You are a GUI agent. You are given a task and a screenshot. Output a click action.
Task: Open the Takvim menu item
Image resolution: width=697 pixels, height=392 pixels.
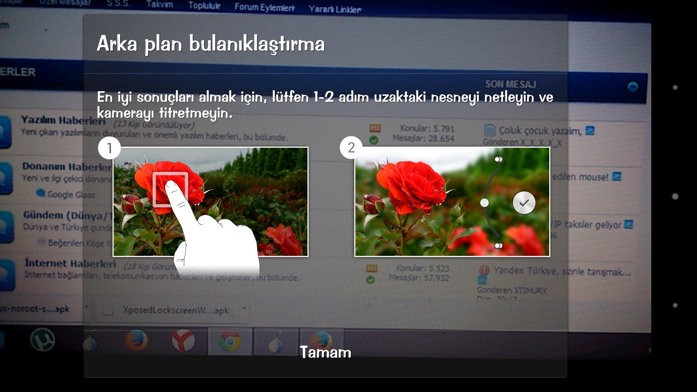159,5
